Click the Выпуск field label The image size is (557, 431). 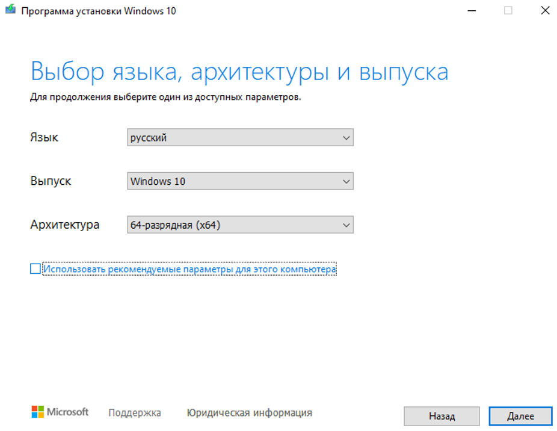[51, 181]
